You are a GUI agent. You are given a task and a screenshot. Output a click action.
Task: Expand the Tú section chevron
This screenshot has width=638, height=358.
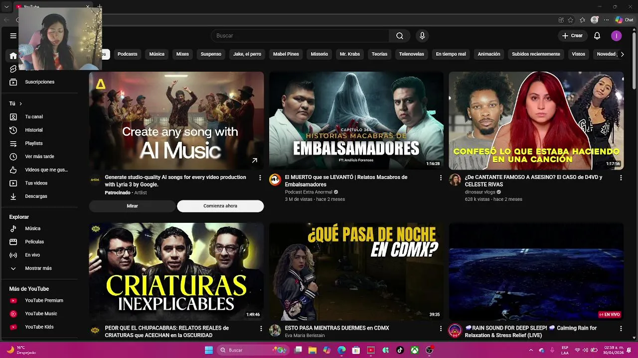20,103
